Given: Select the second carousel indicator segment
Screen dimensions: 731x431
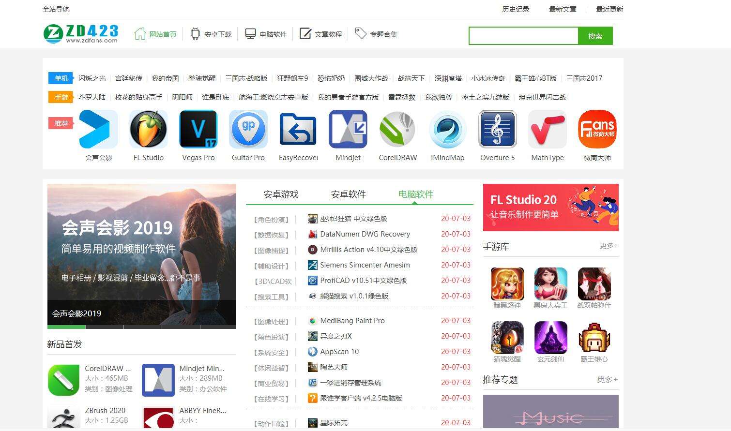Looking at the screenshot, I should tap(105, 327).
